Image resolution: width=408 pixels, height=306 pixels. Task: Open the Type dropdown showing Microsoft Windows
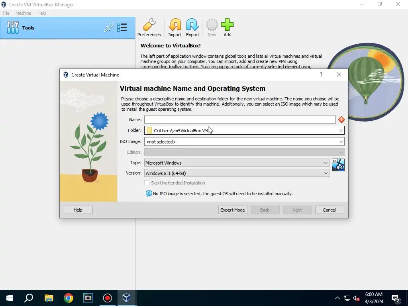(237, 163)
